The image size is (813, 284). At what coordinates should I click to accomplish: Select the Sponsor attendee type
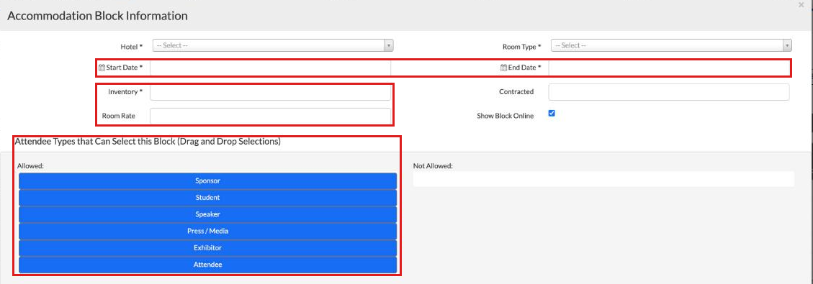tap(208, 181)
